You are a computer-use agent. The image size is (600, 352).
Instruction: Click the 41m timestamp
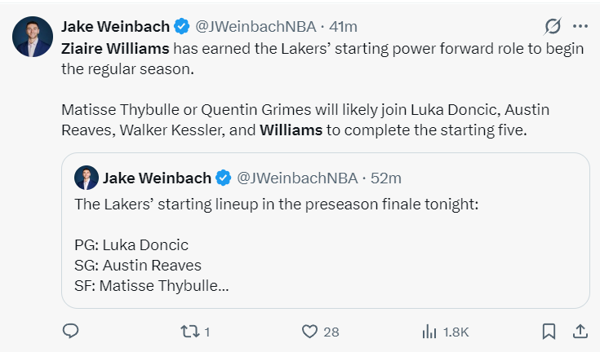[343, 27]
